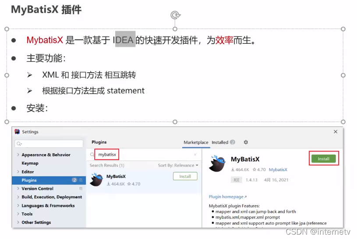This screenshot has width=357, height=239.
Task: Select Appearance & Behavior item
Action: click(x=46, y=155)
